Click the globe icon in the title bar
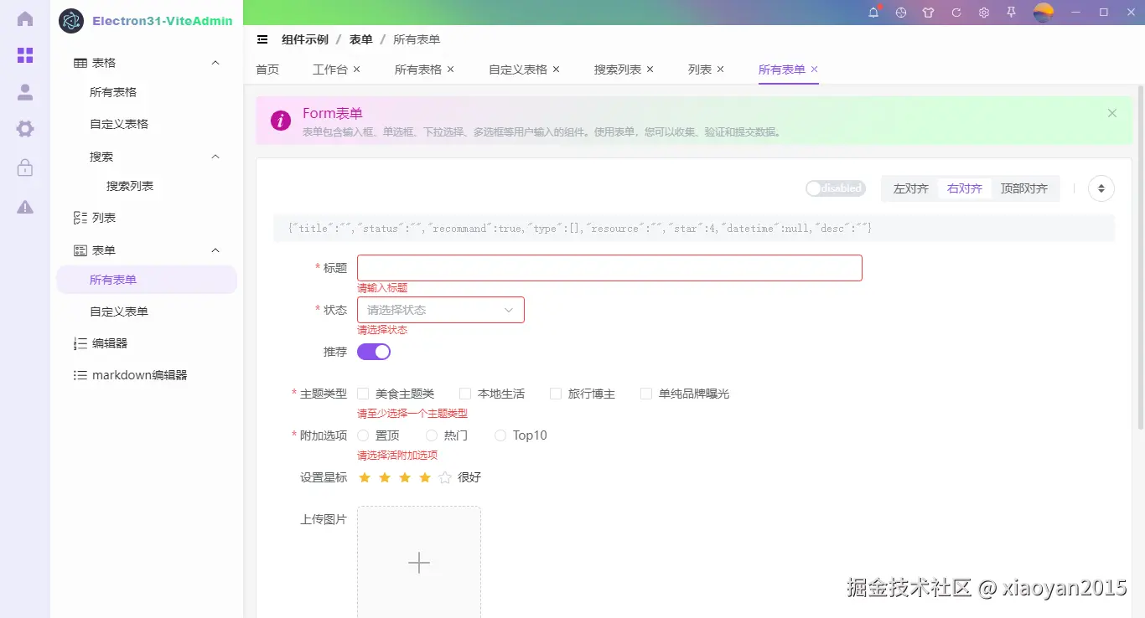The height and width of the screenshot is (618, 1145). (x=901, y=13)
